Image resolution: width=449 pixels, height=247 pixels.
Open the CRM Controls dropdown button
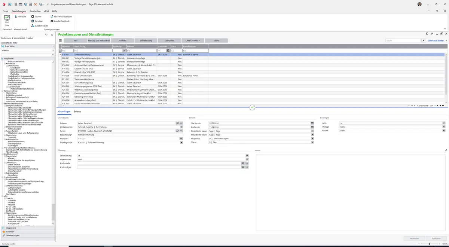click(x=193, y=40)
